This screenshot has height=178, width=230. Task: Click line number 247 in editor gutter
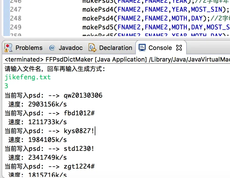click(16, 9)
